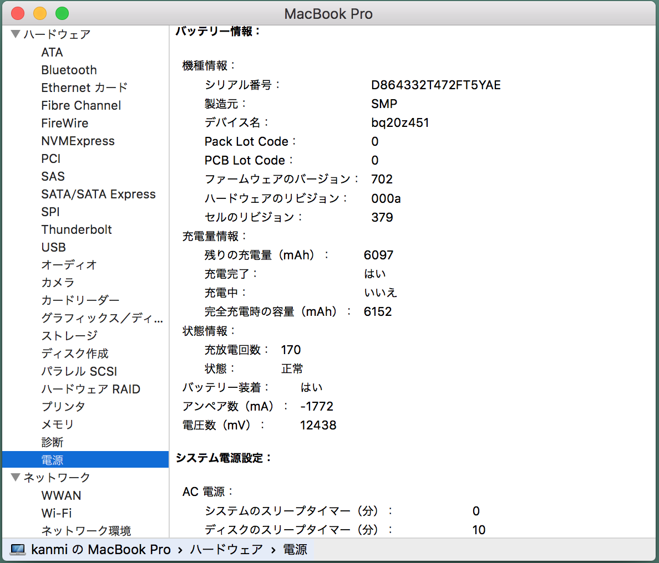Click 'kanmi の MacBook Pro' in path bar

pyautogui.click(x=101, y=549)
